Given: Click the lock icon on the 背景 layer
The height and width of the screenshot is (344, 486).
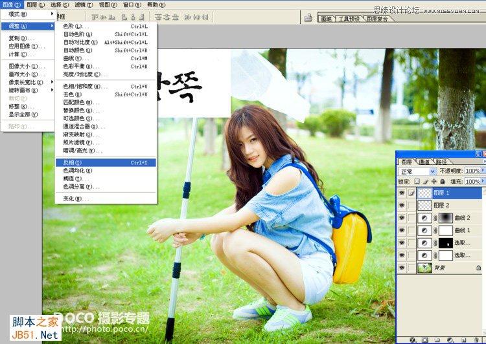Looking at the screenshot, I should [x=479, y=268].
